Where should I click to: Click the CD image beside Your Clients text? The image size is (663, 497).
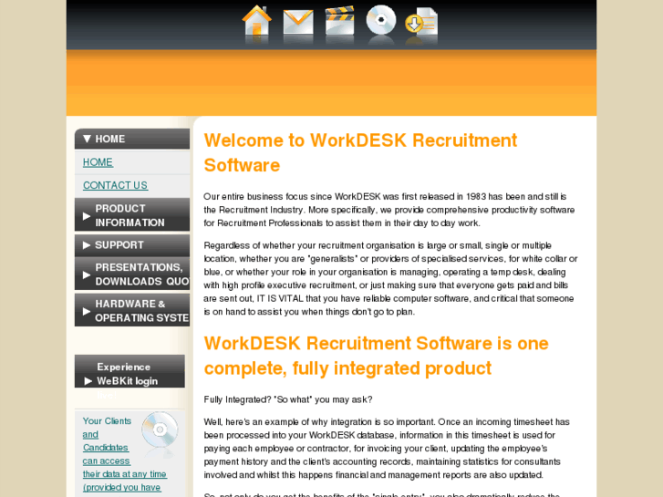pos(160,430)
